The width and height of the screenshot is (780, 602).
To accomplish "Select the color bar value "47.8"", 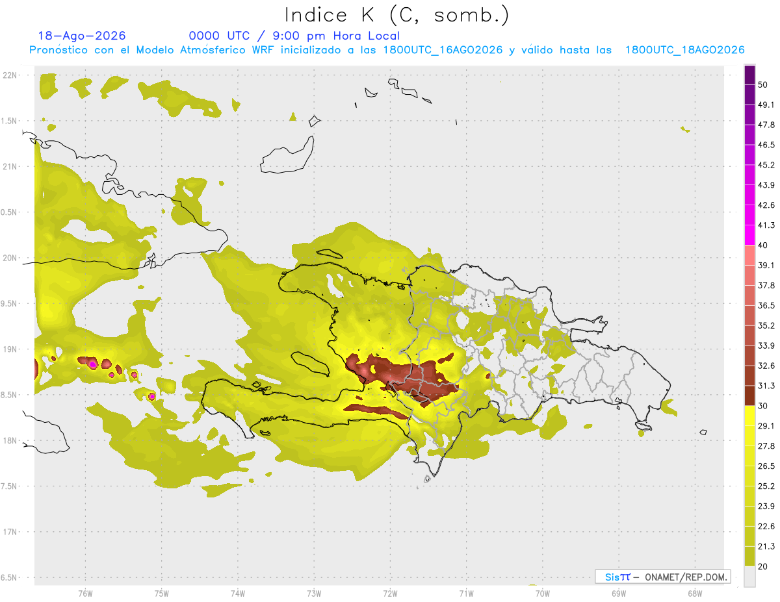I will coord(766,125).
